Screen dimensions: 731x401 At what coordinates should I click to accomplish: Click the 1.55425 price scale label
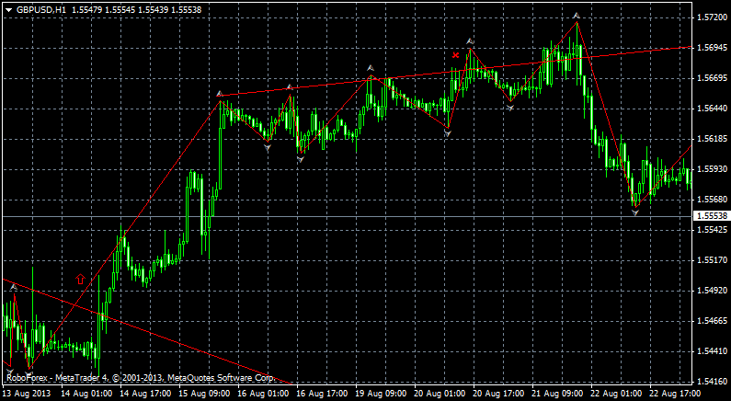tap(712, 230)
